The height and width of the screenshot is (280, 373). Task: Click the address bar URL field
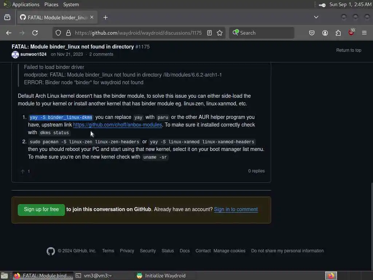pyautogui.click(x=138, y=33)
